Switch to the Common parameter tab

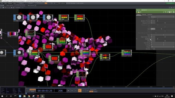[150, 14]
